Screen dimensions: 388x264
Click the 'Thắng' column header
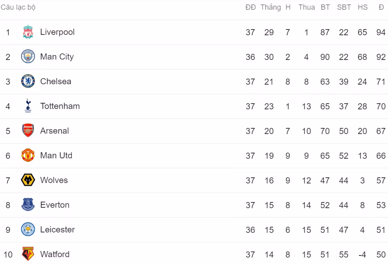click(270, 7)
